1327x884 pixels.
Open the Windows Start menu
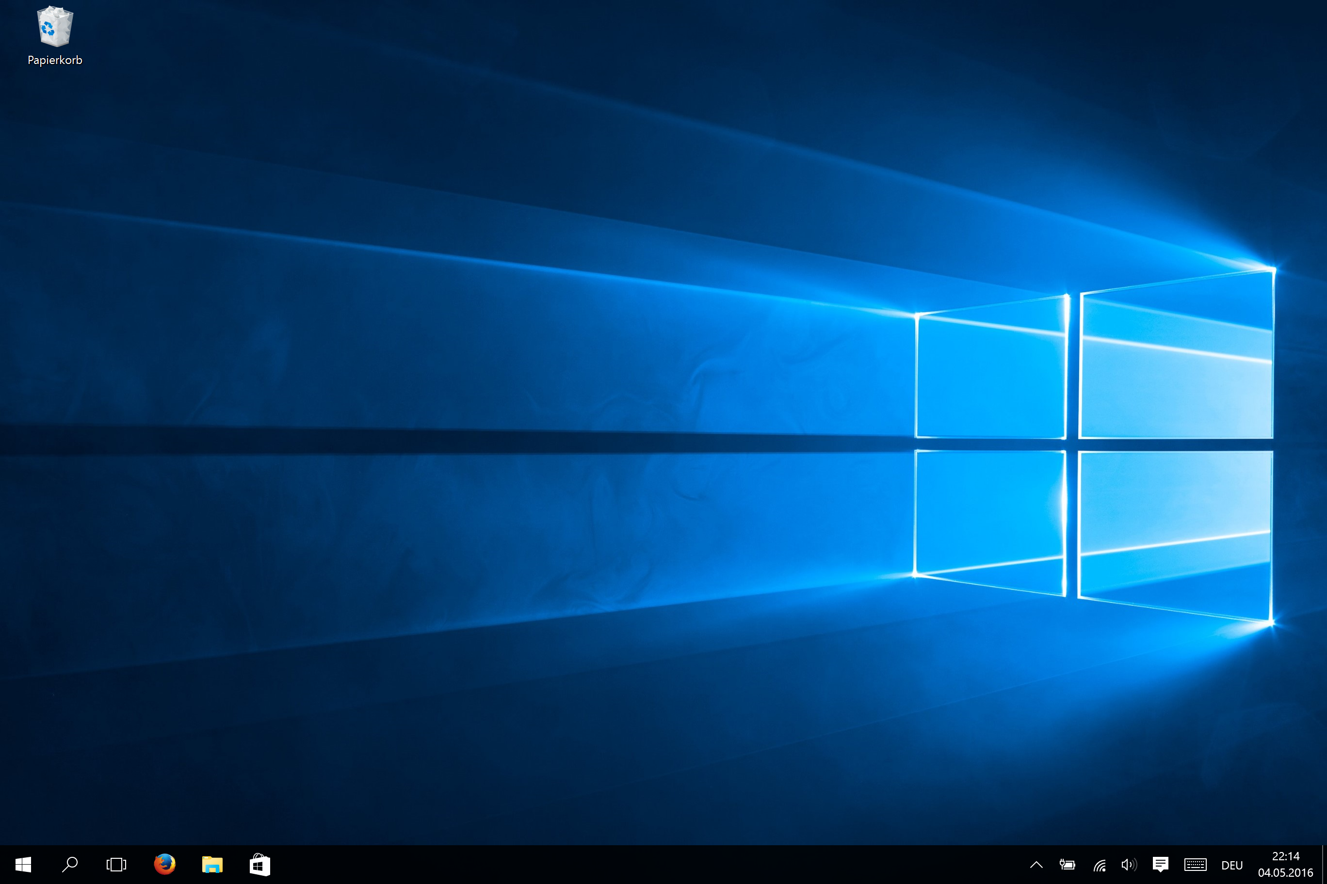[x=23, y=864]
